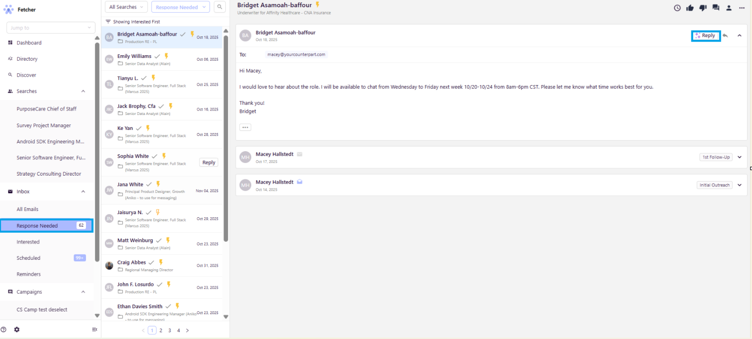Go to page 2 of conversations
Screen dimensions: 752x339
[161, 330]
